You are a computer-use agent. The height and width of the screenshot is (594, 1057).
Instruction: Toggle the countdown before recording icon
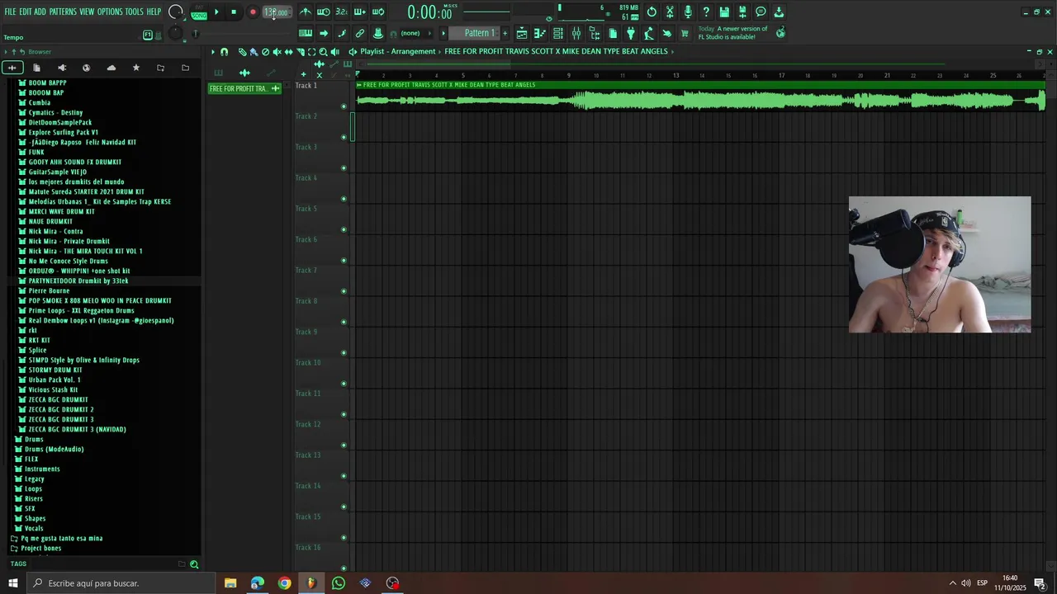point(342,12)
